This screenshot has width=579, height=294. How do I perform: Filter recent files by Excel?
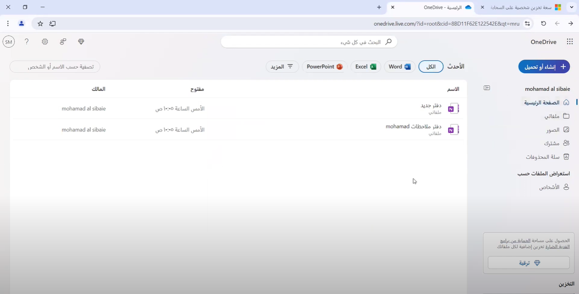366,67
